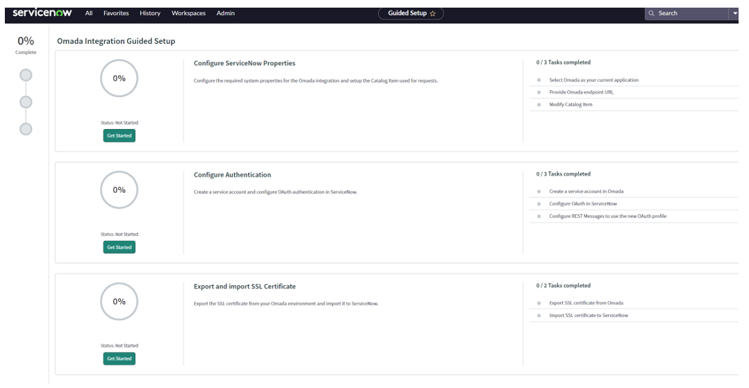749x388 pixels.
Task: Jump to first step circle in progress tracker
Action: pyautogui.click(x=26, y=75)
